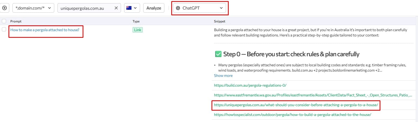Click the green checkmark beside Step 0
418x122 pixels.
[218, 54]
